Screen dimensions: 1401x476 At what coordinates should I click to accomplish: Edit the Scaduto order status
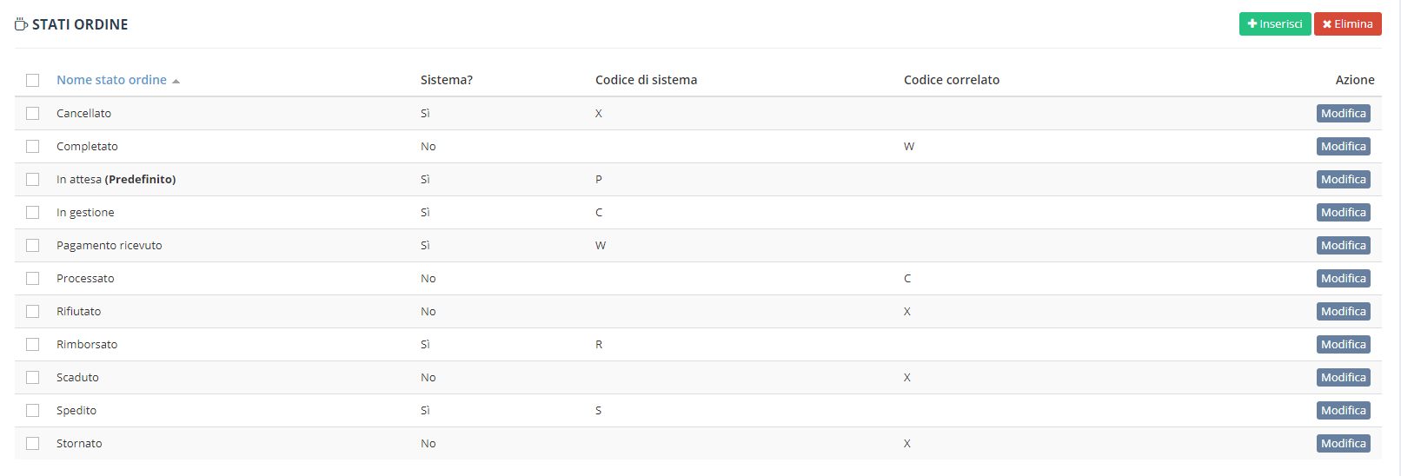[x=1344, y=377]
